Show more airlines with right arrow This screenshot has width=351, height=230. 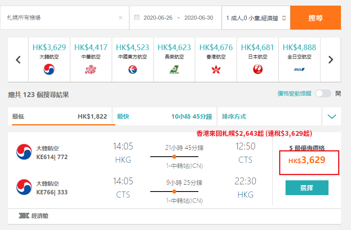[331, 60]
